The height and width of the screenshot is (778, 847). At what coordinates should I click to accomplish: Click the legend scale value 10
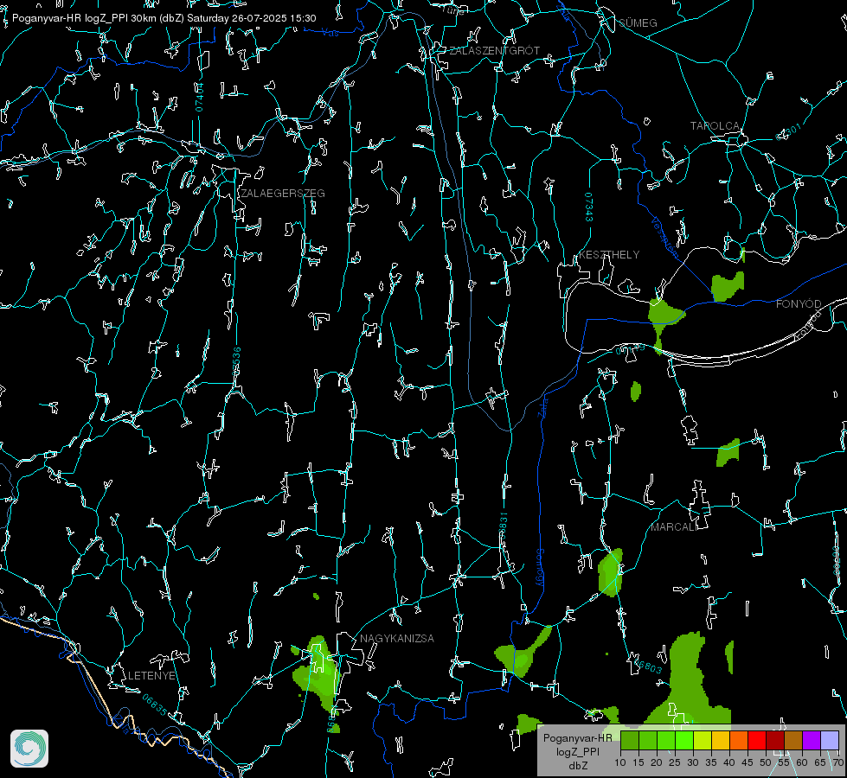620,763
